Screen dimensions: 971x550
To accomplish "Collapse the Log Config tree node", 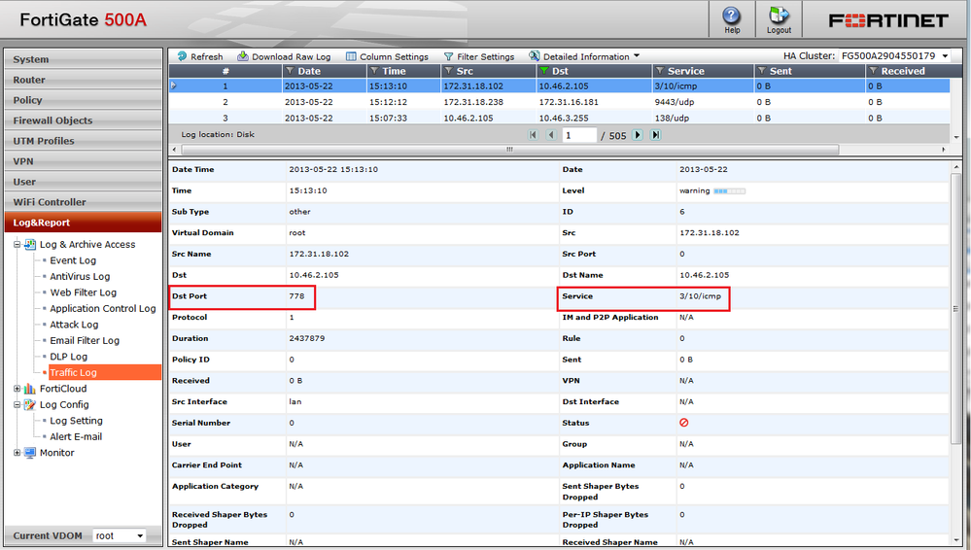I will tap(17, 405).
